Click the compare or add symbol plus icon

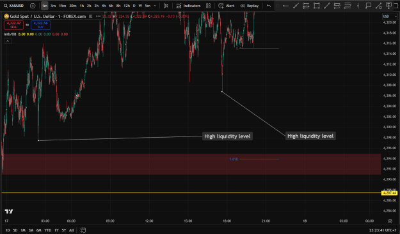33,6
